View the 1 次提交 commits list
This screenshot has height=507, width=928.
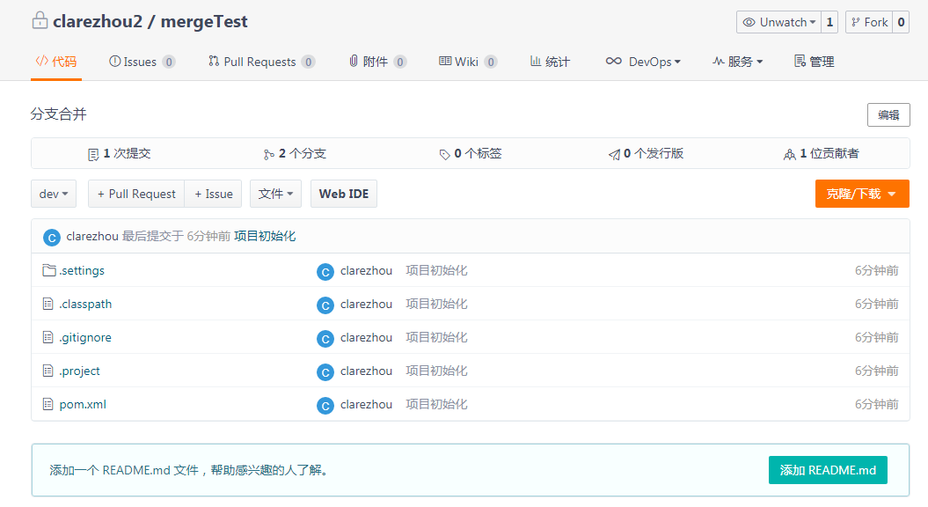[x=119, y=154]
